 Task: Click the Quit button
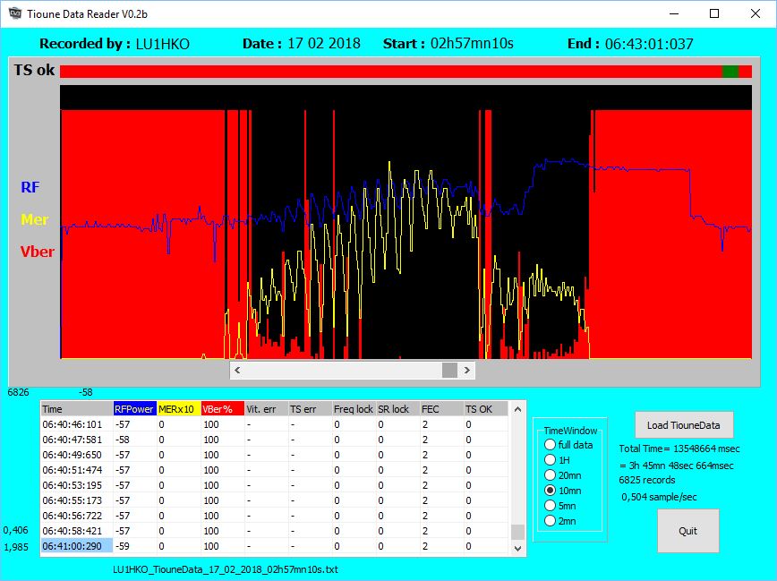(687, 531)
